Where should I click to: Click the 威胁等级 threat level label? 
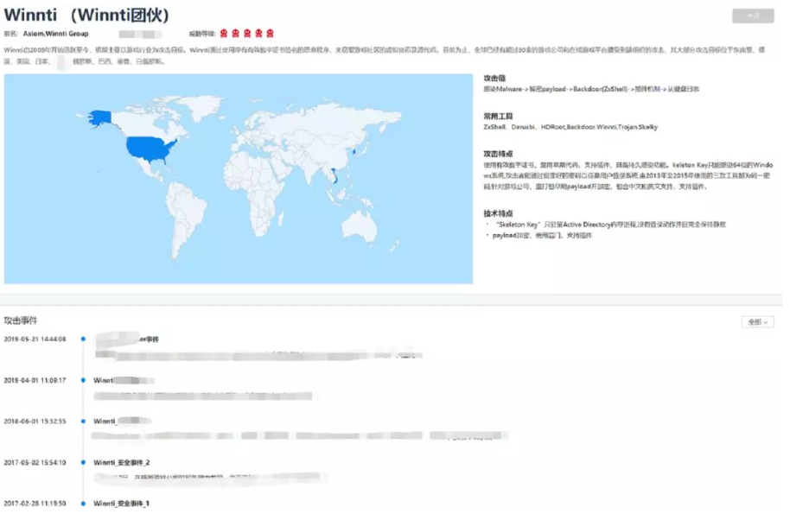tap(203, 35)
